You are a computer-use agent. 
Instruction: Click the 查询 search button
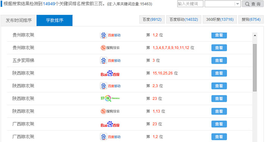point(253,4)
